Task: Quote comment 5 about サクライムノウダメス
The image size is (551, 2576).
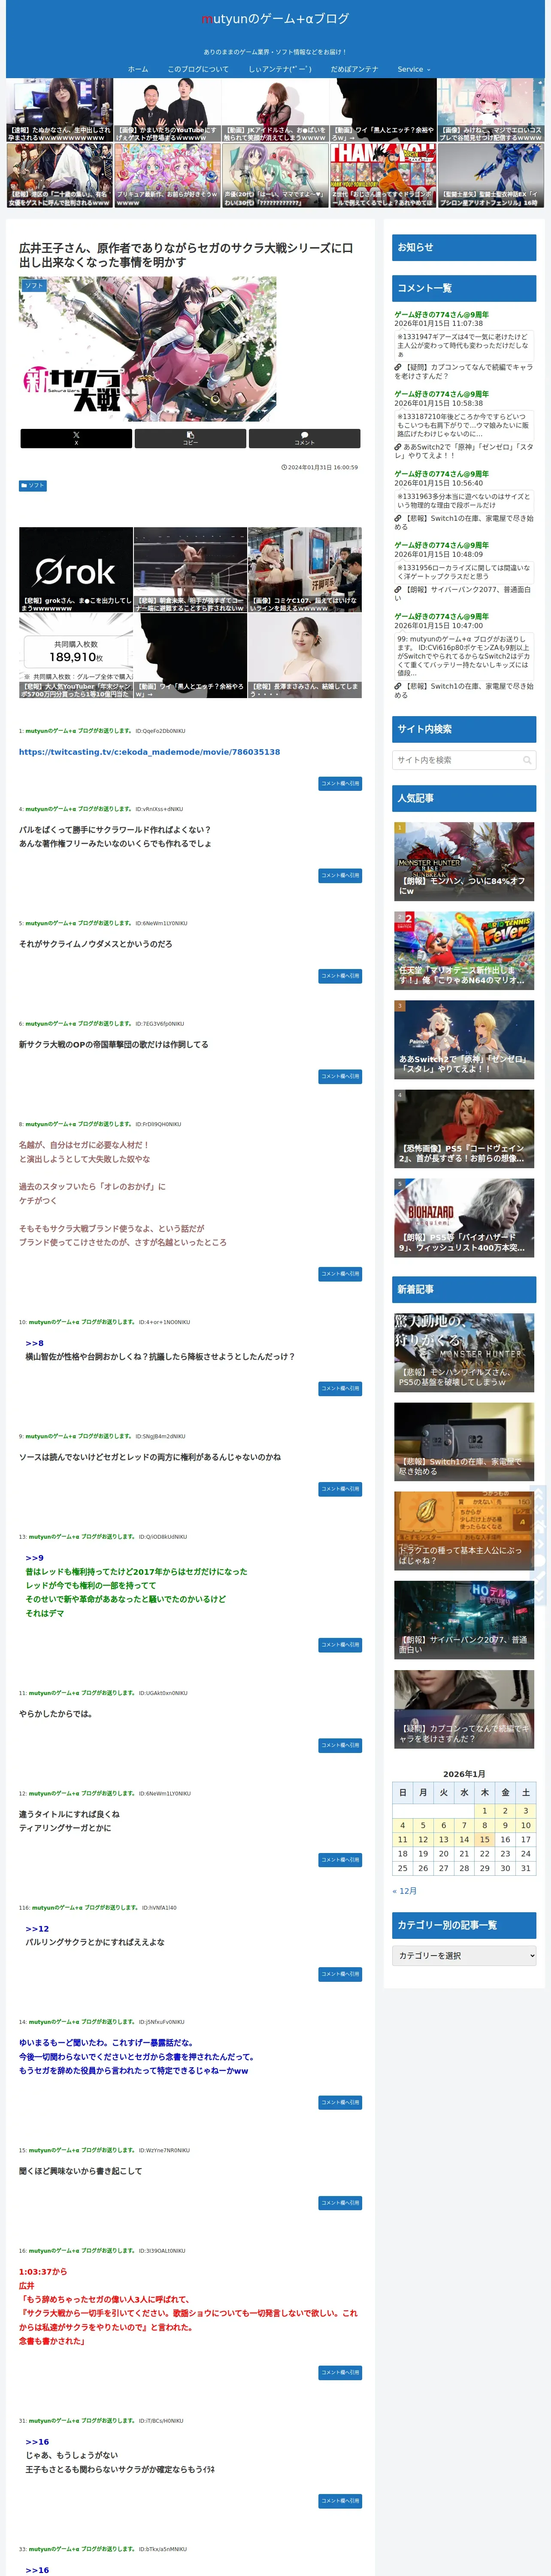Action: point(340,976)
